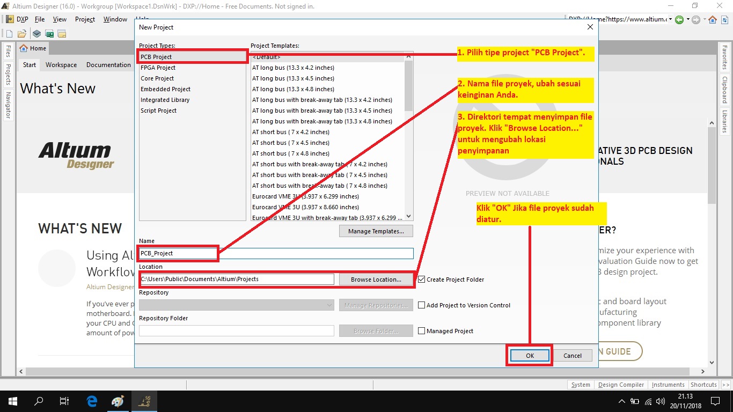733x412 pixels.
Task: Open the URL address dropdown arrow
Action: [670, 19]
